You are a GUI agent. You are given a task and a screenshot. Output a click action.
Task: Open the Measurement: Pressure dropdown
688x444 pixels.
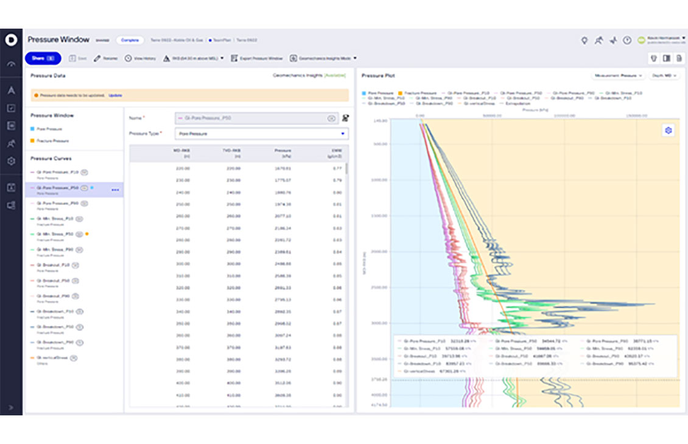point(618,75)
